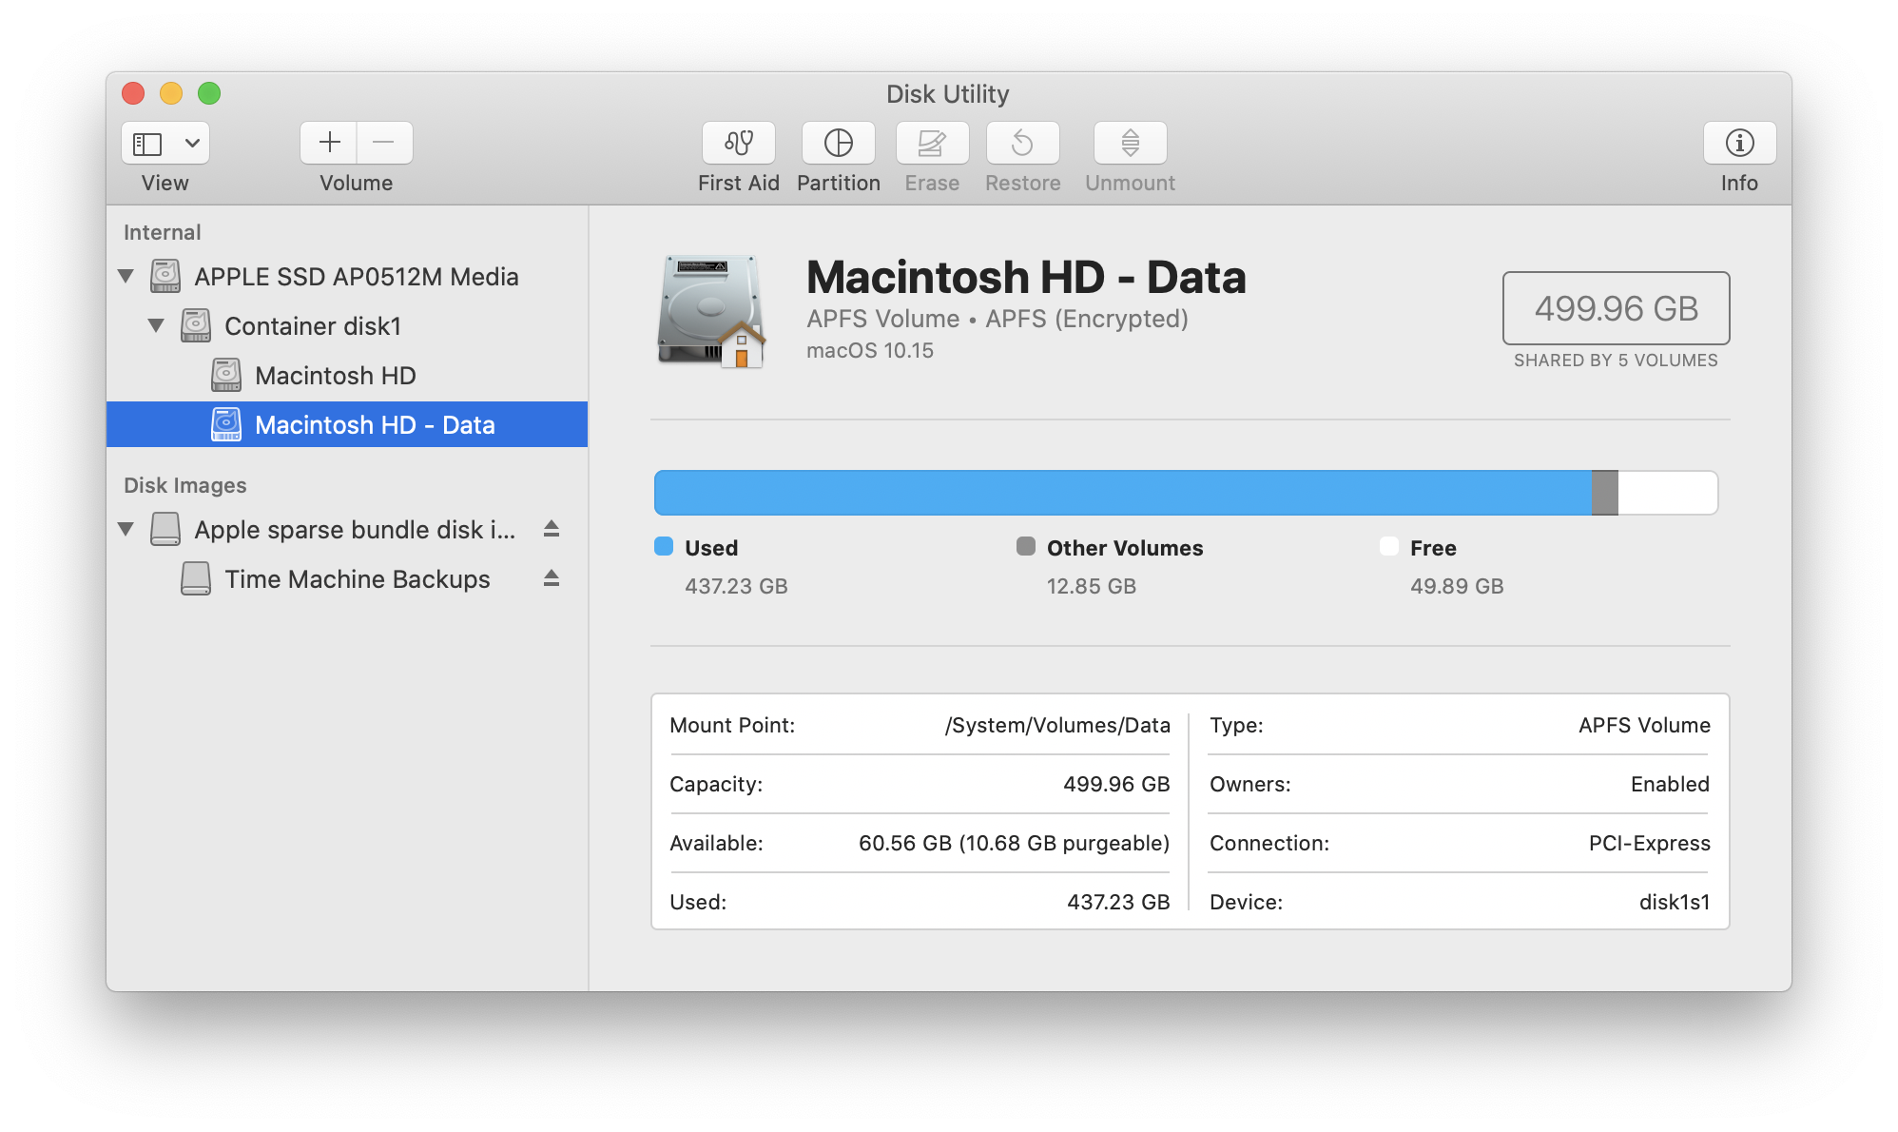This screenshot has width=1898, height=1132.
Task: Collapse the APPLE SSD AP0512M Media tree
Action: coord(126,277)
